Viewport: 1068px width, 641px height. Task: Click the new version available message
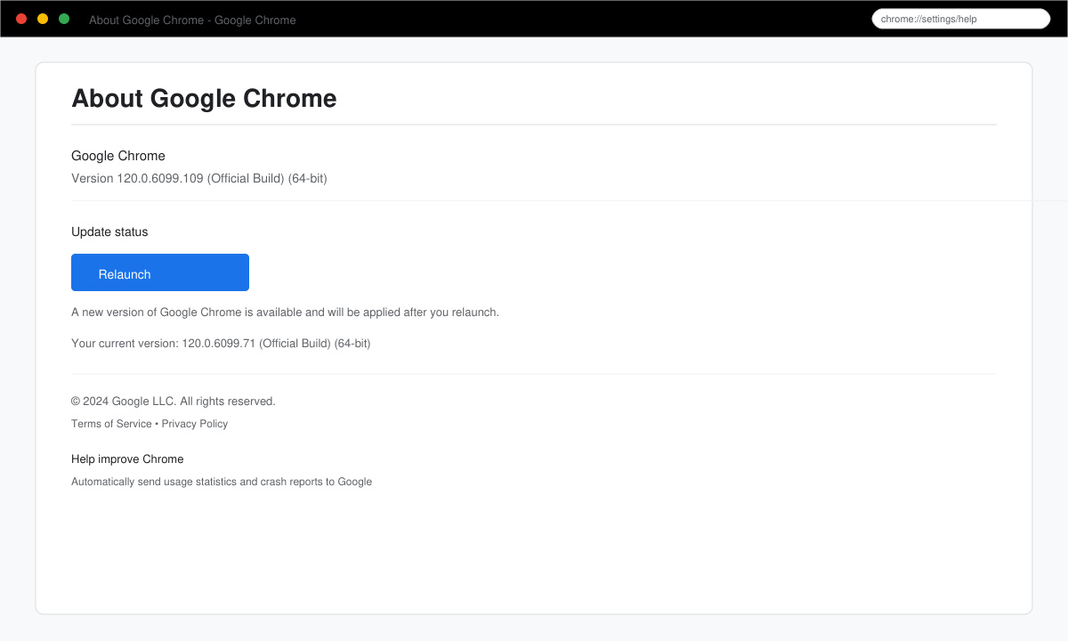(285, 312)
